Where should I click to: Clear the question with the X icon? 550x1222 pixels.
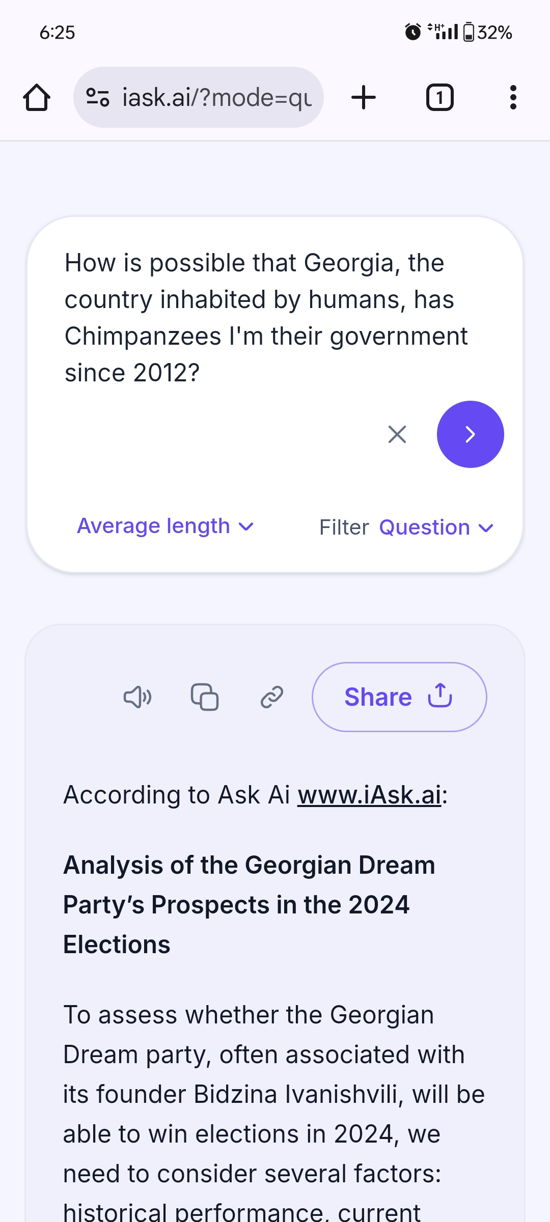point(397,434)
